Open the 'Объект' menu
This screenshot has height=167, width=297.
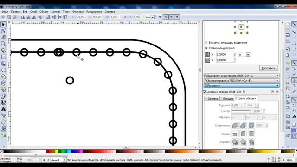(44, 12)
